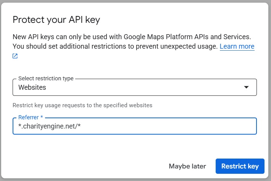The width and height of the screenshot is (271, 181).
Task: Click the blue Restrict key button
Action: [x=240, y=166]
